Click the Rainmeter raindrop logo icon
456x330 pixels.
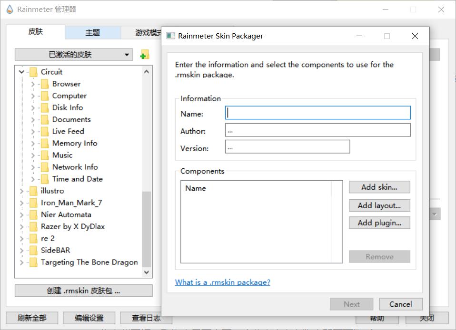[10, 10]
